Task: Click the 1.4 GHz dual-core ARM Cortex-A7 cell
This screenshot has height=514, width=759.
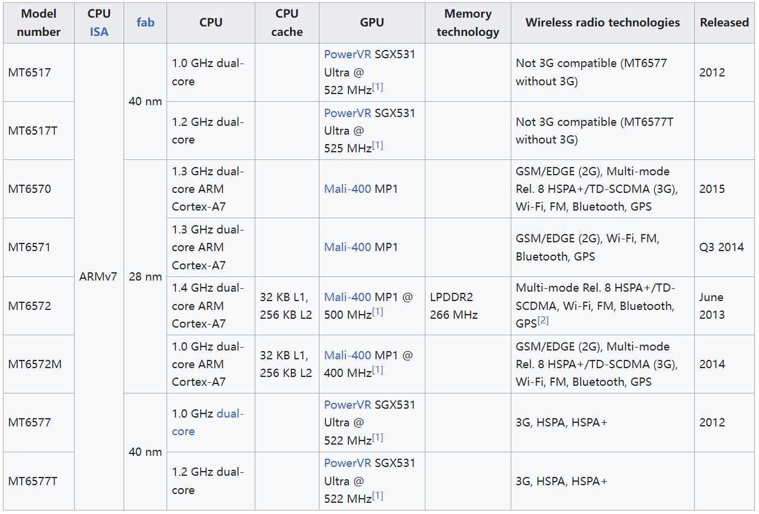Action: (x=211, y=306)
